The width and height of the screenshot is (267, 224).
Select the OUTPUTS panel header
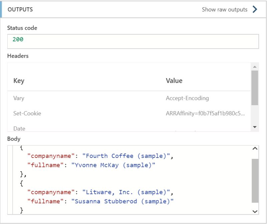coord(20,9)
